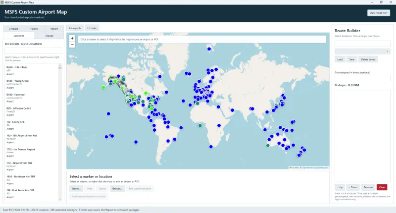Click Remove stop button
This screenshot has height=213, width=396.
coord(368,187)
